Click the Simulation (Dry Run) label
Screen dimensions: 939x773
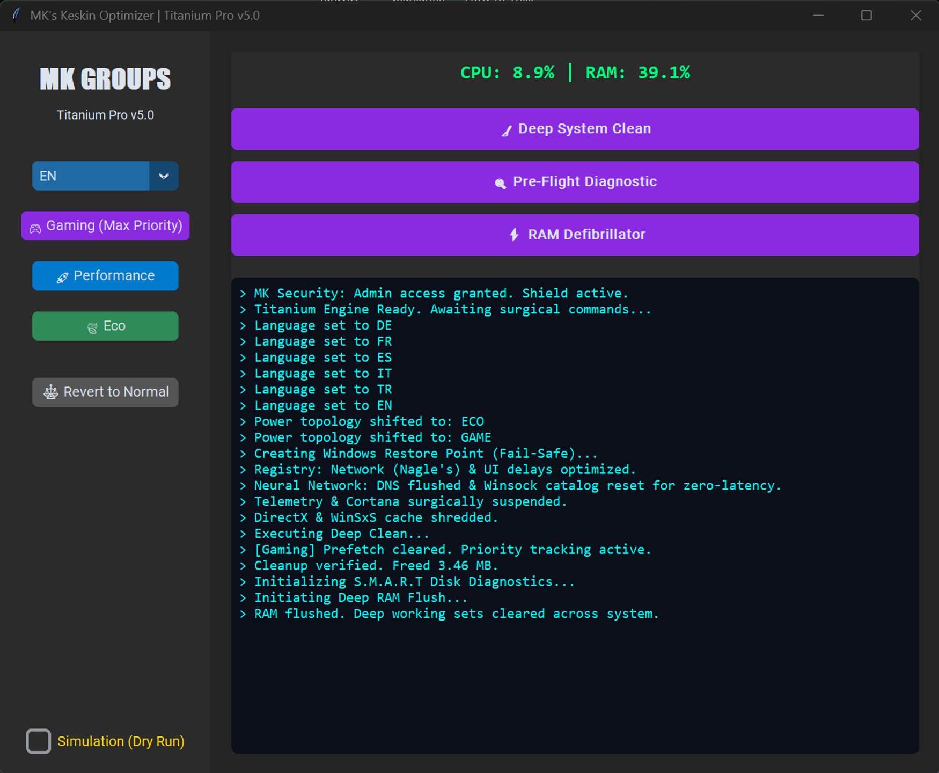(x=121, y=741)
